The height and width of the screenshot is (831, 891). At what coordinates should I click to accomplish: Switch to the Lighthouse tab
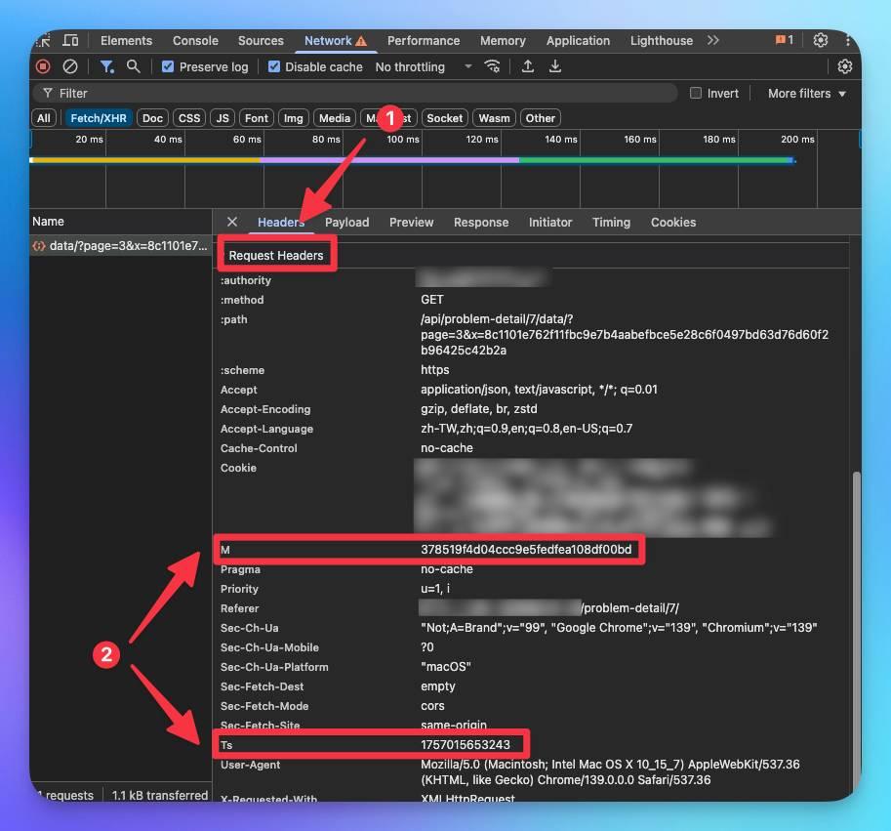click(662, 41)
